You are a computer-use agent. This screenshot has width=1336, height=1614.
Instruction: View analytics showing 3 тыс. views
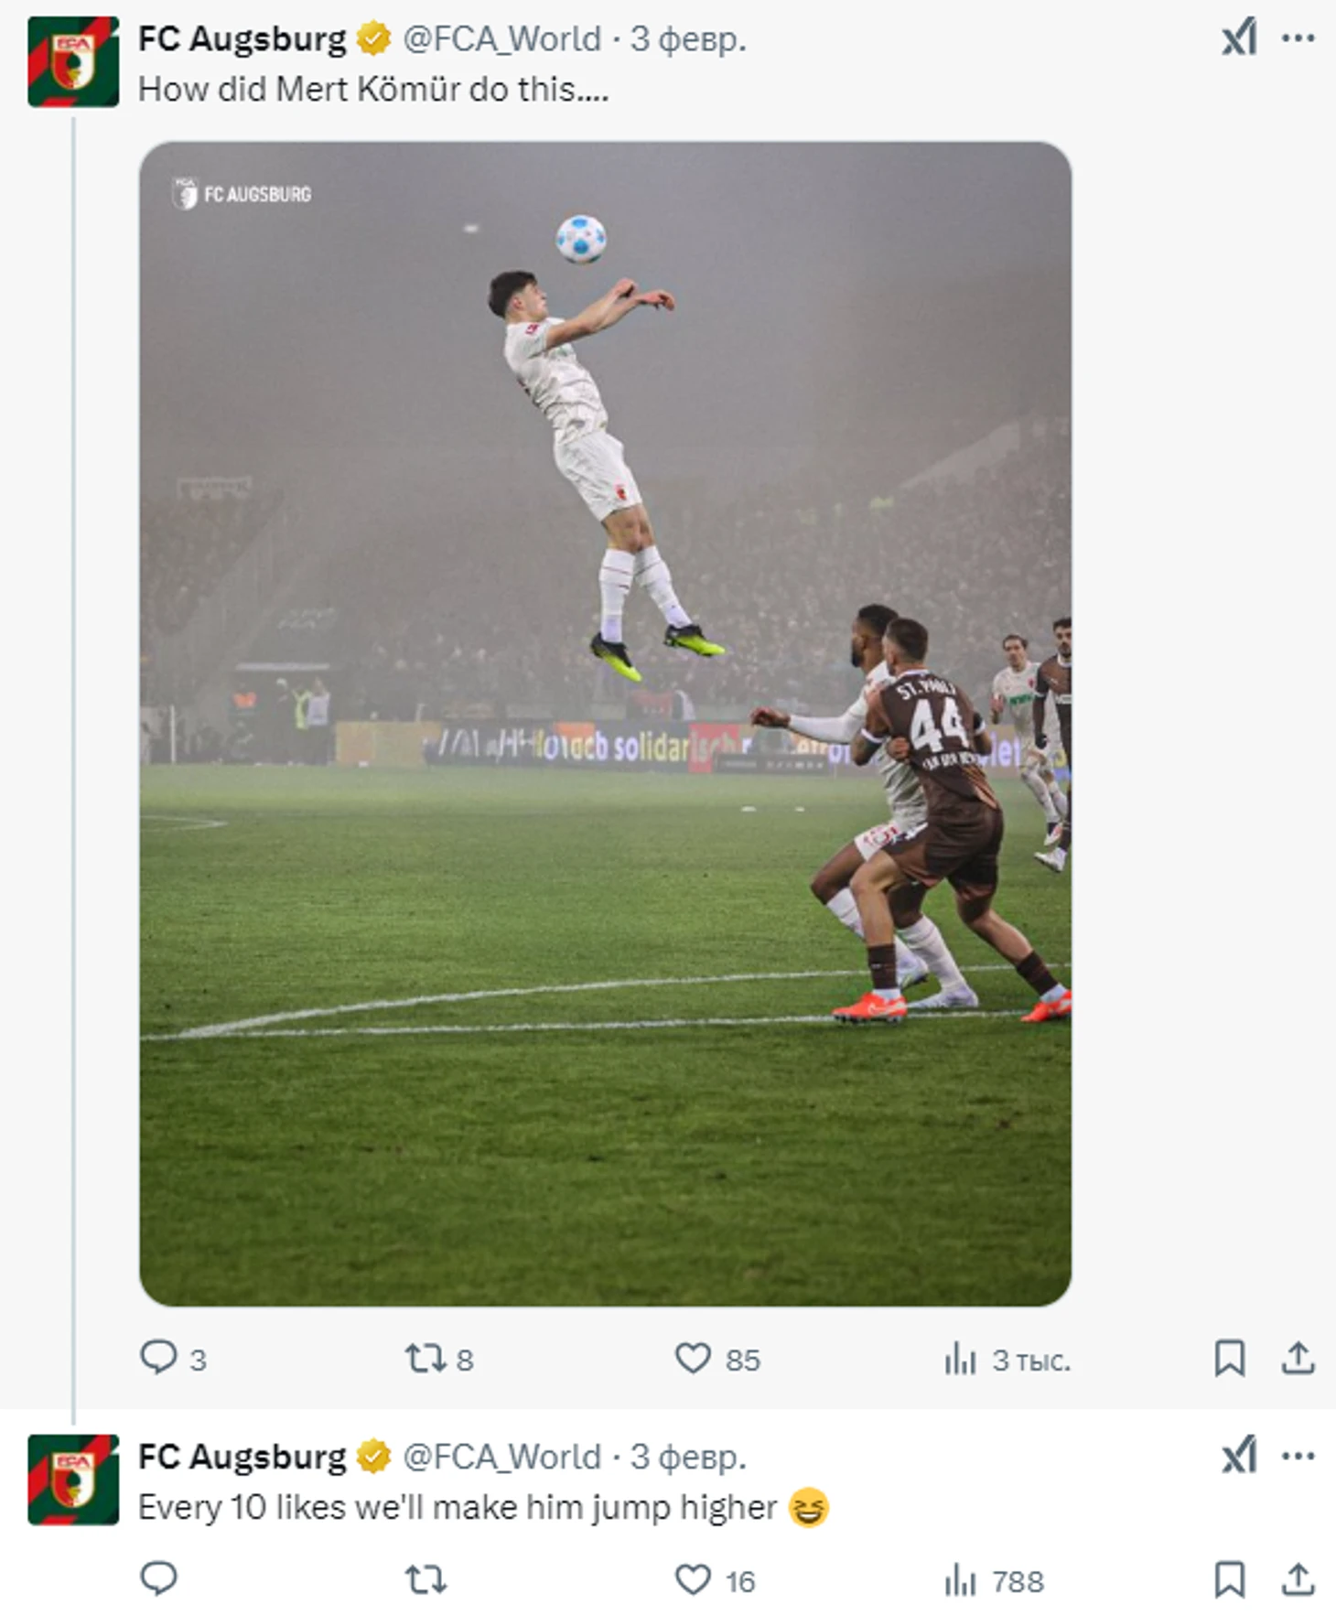961,1359
